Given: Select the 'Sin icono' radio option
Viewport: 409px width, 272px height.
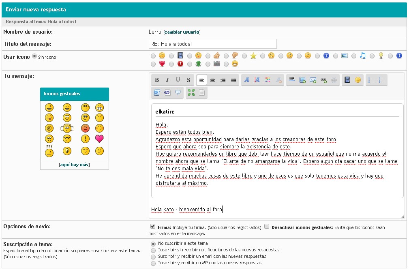Looking at the screenshot, I should pyautogui.click(x=34, y=56).
